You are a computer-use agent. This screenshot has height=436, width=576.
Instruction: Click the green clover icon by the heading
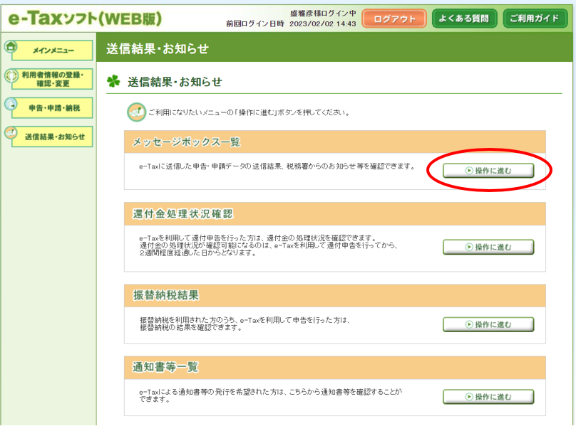pyautogui.click(x=113, y=81)
